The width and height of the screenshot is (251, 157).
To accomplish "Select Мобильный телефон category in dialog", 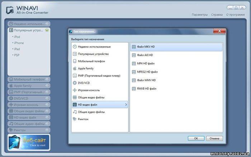I will (x=100, y=61).
